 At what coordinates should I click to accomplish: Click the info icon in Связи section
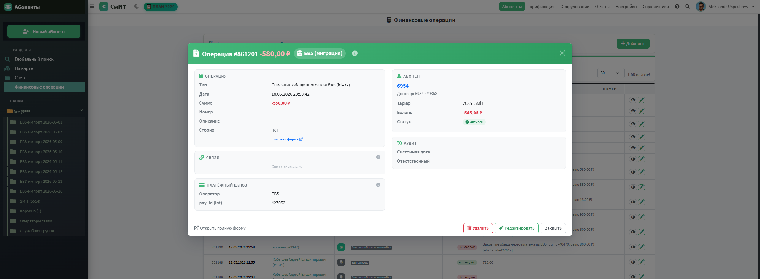pos(378,157)
